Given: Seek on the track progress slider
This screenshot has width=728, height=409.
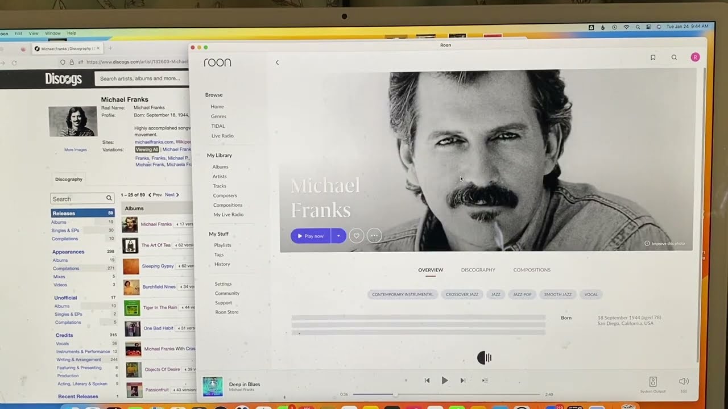Looking at the screenshot, I should (446, 394).
